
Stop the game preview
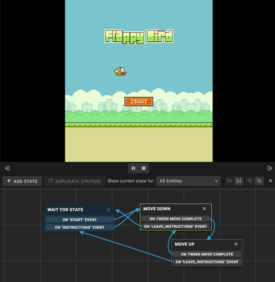pyautogui.click(x=144, y=168)
